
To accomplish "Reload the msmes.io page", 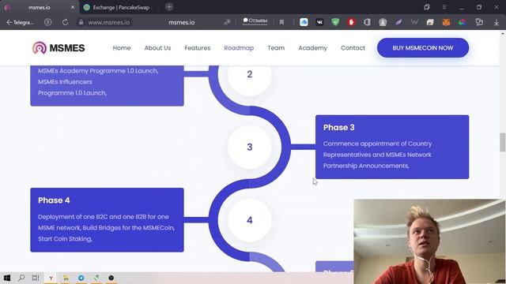I will [x=65, y=22].
